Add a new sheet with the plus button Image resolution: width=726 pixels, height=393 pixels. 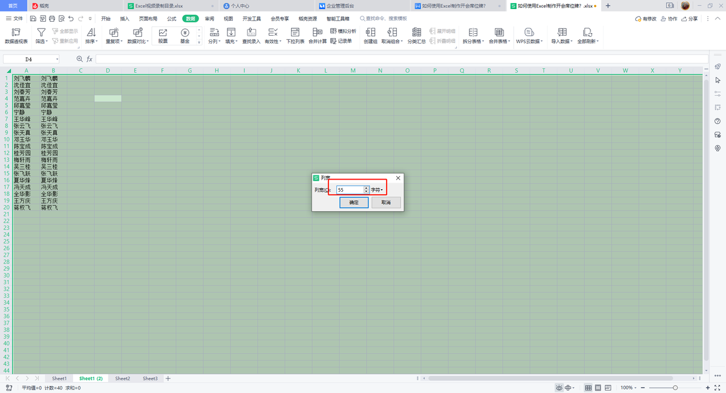pyautogui.click(x=168, y=378)
